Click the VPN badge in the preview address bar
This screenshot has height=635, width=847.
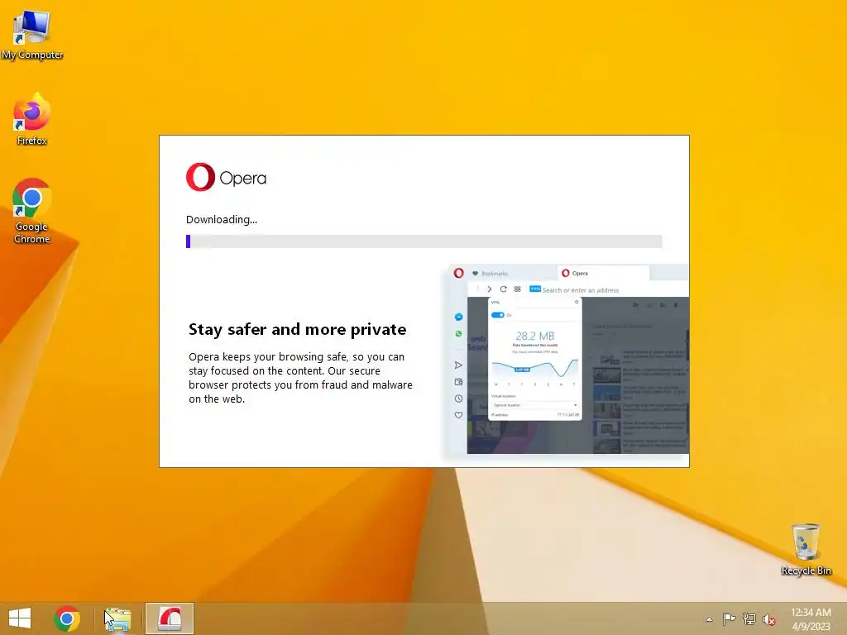point(535,289)
